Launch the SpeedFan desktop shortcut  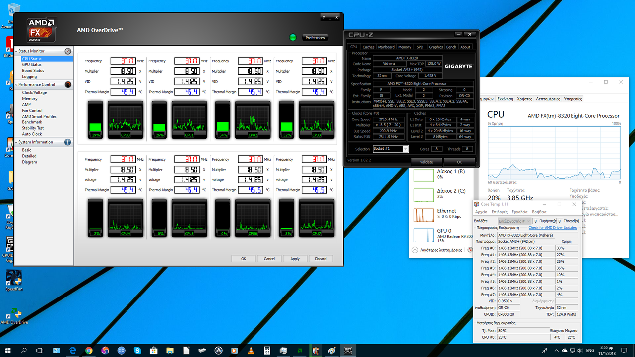pyautogui.click(x=14, y=280)
